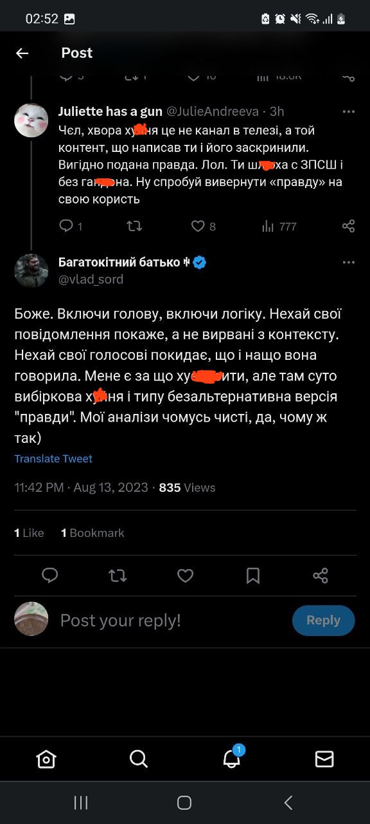Screen dimensions: 370x824
Task: Open the Home feed from bottom navigation
Action: tap(46, 759)
